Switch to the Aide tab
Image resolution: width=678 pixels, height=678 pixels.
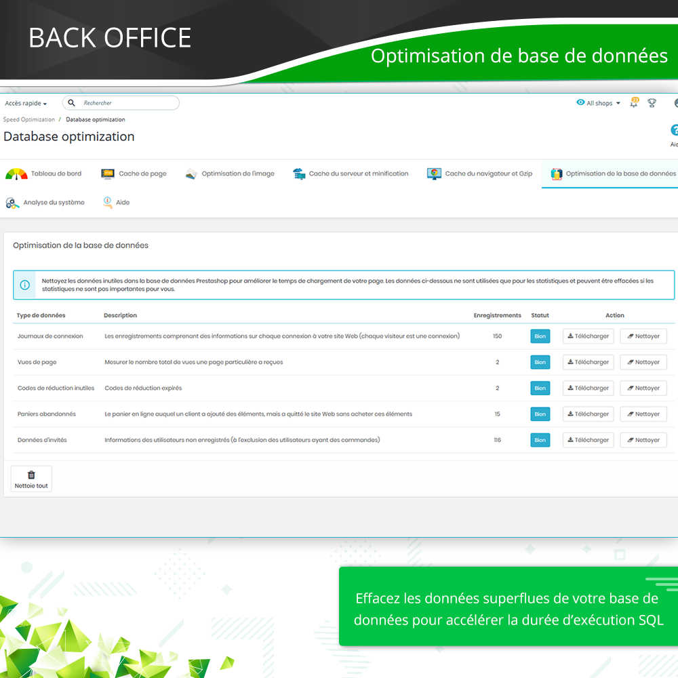[x=122, y=203]
